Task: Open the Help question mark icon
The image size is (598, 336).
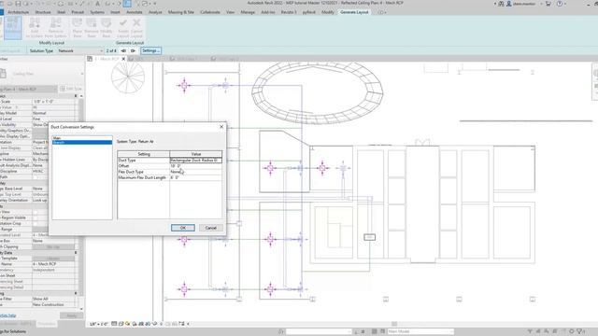Action: 560,4
